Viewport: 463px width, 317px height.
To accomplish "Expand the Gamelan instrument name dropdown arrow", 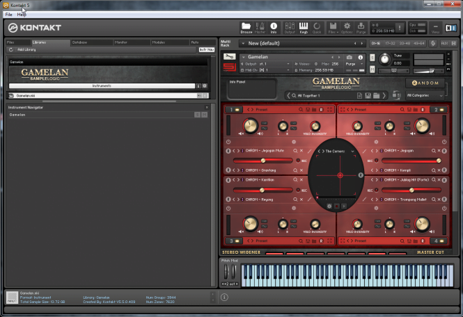I will 243,57.
